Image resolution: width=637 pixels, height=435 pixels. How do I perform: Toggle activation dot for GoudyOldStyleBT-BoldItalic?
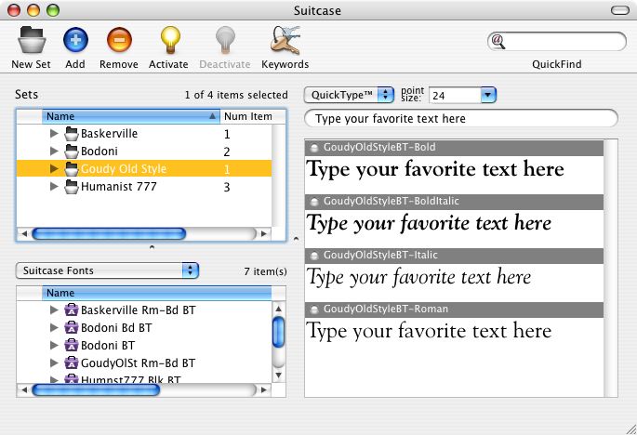(313, 202)
